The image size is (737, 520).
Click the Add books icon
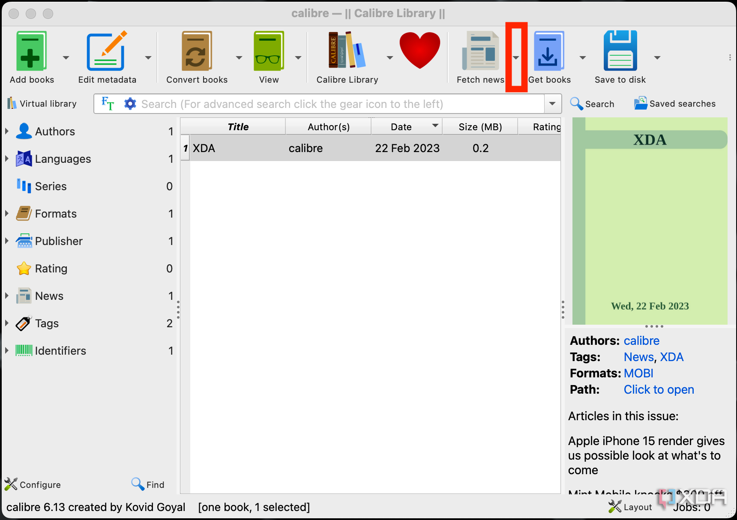(x=31, y=51)
